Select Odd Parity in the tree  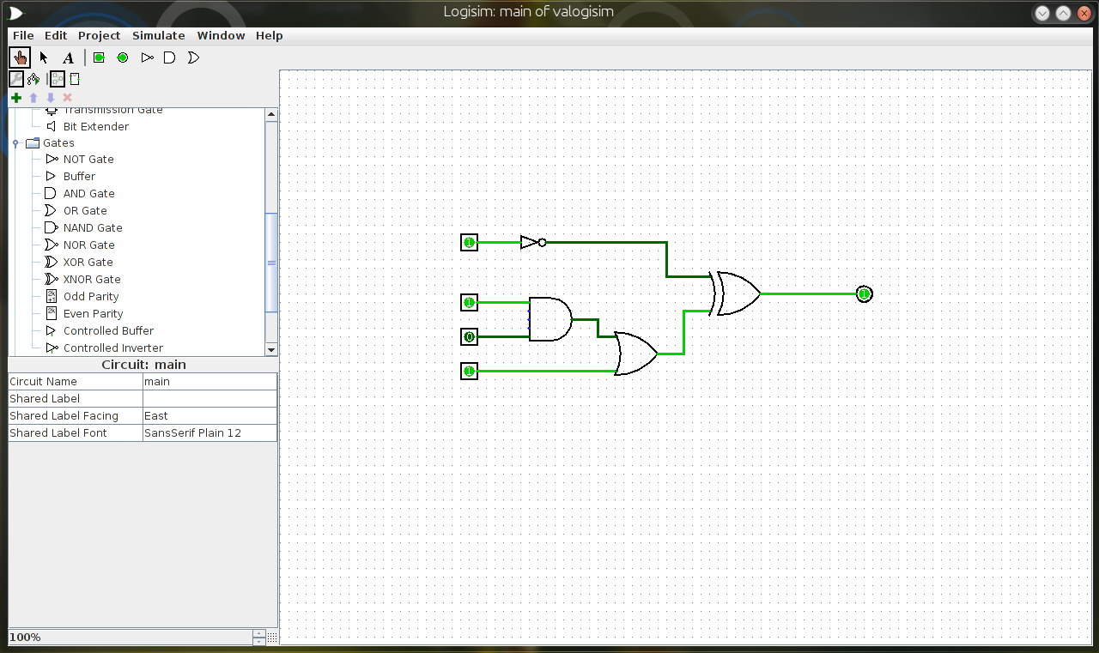point(91,296)
